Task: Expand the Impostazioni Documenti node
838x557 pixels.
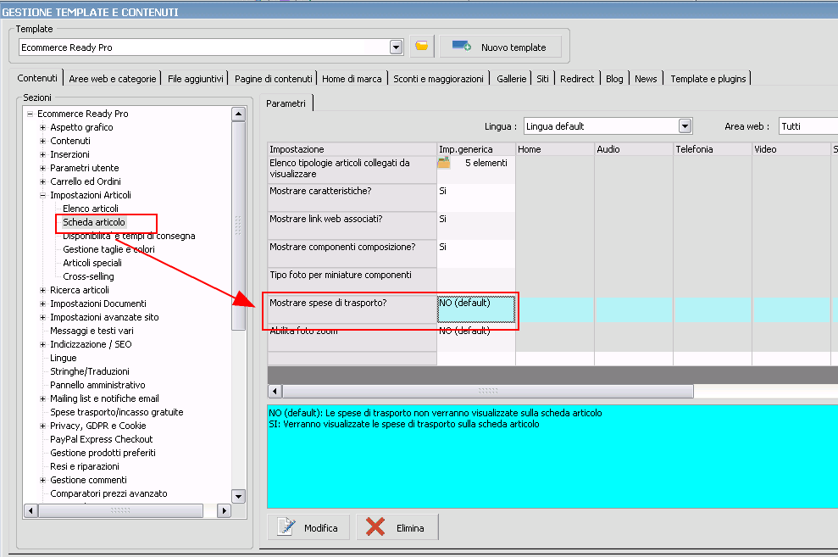Action: (x=42, y=304)
